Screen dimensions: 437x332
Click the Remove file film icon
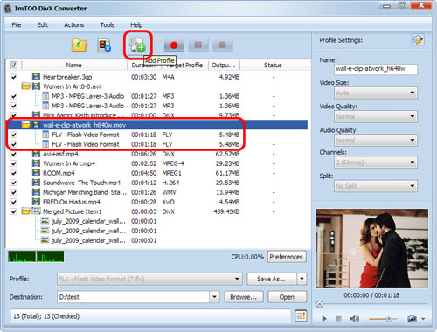pos(104,45)
